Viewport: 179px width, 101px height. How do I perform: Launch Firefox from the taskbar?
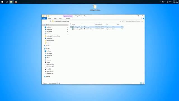click(x=16, y=2)
